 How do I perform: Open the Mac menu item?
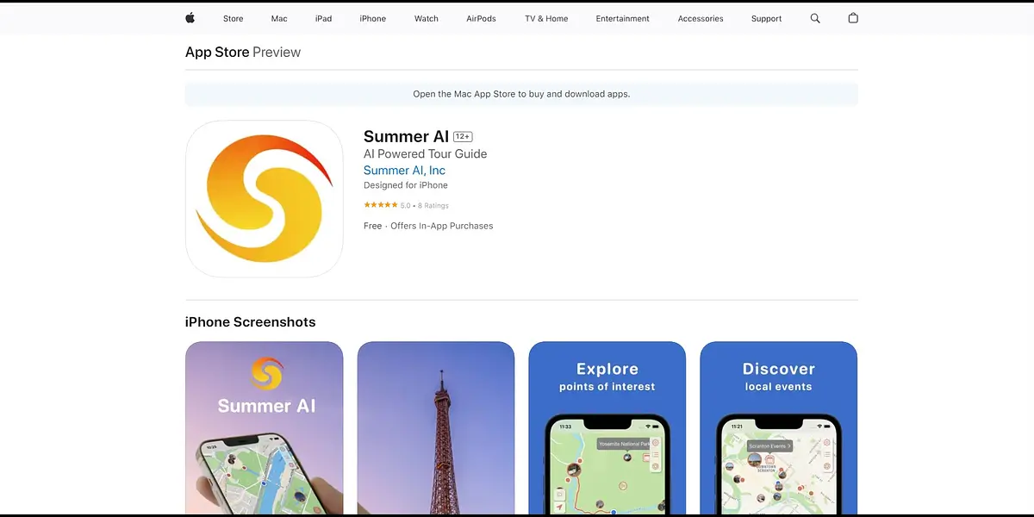point(279,18)
